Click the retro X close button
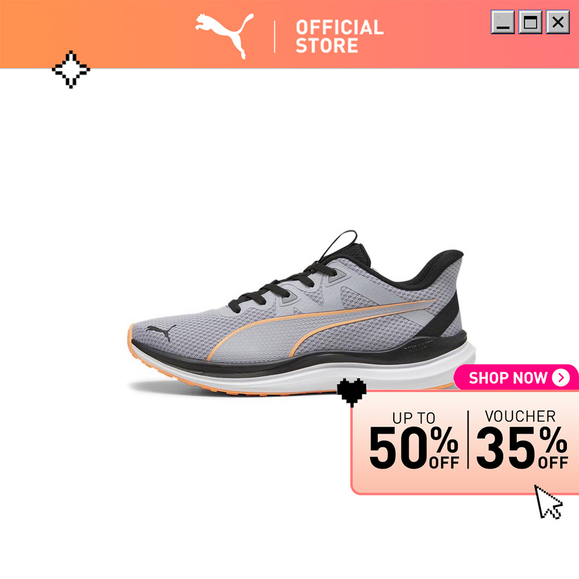This screenshot has height=579, width=579. tap(558, 22)
